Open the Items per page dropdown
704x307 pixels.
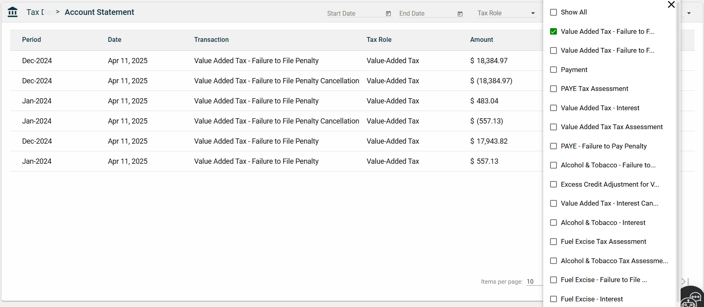point(534,282)
